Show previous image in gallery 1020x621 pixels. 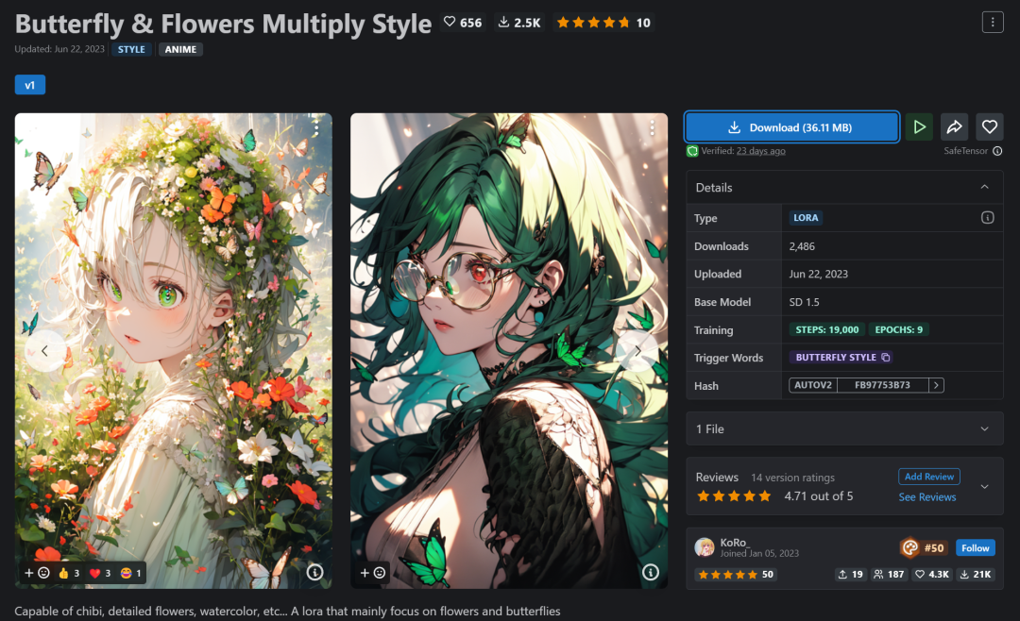[x=45, y=351]
